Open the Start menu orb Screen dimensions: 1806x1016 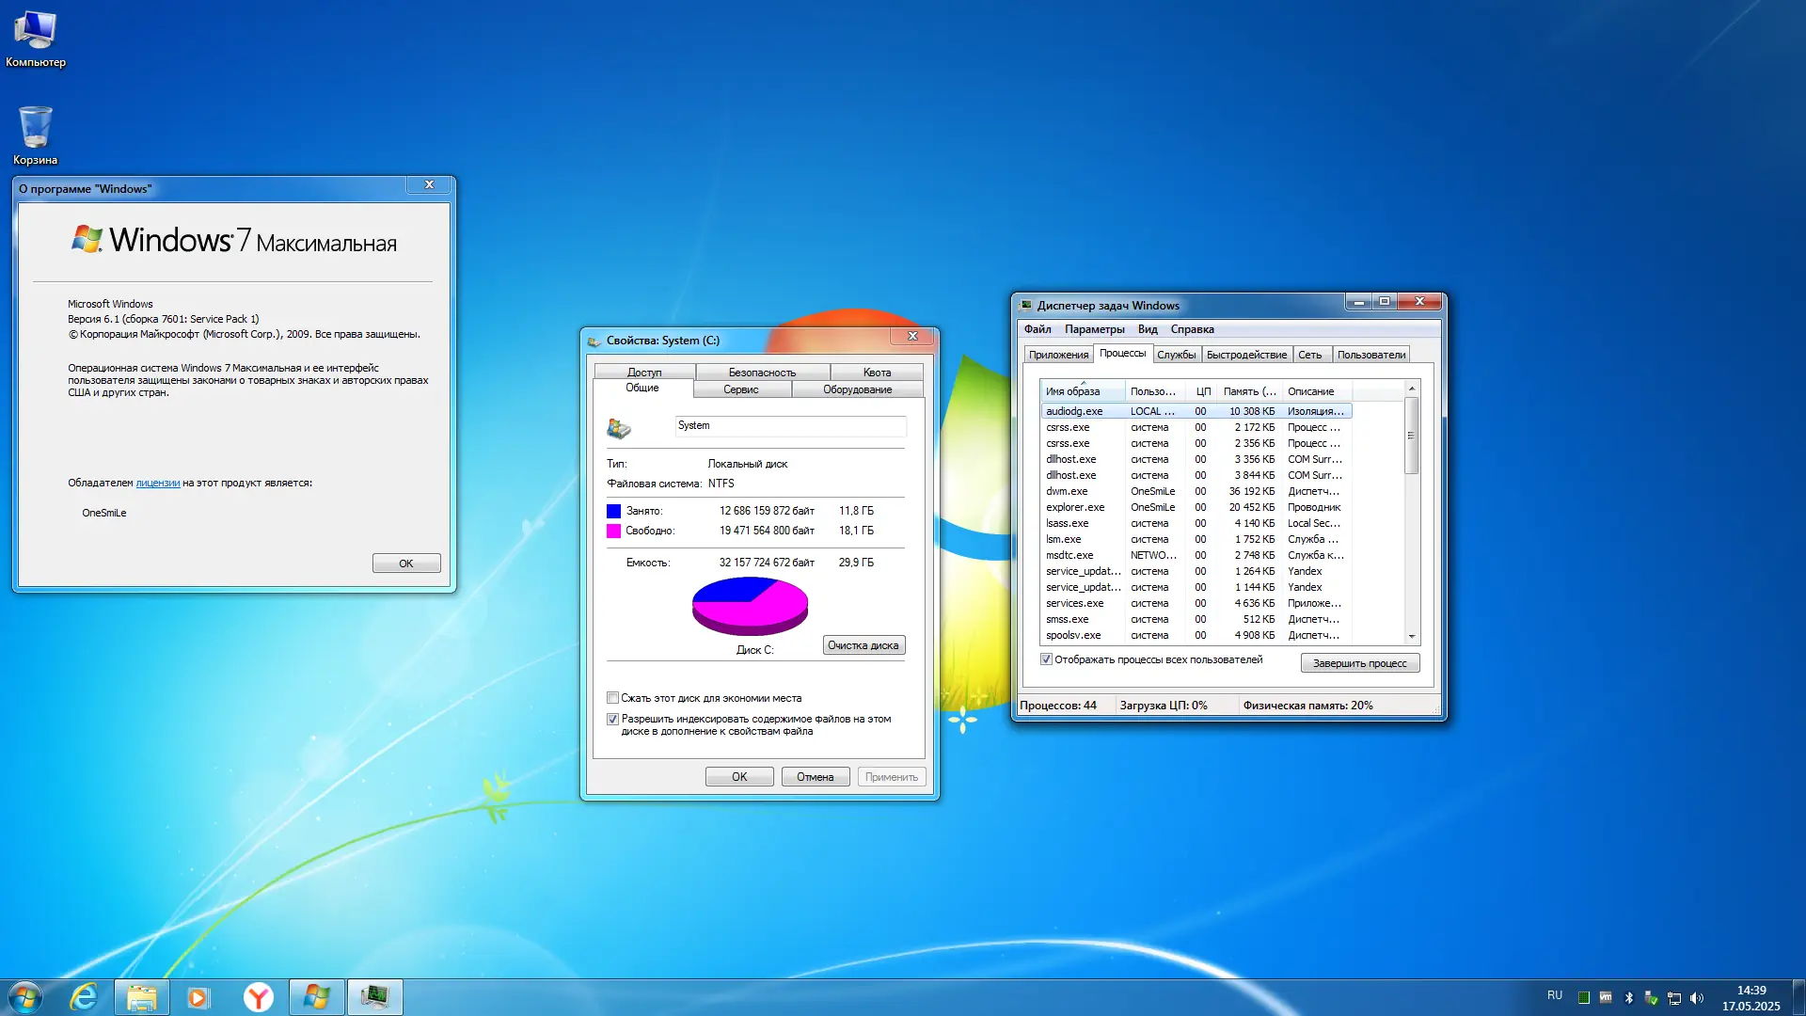coord(25,996)
